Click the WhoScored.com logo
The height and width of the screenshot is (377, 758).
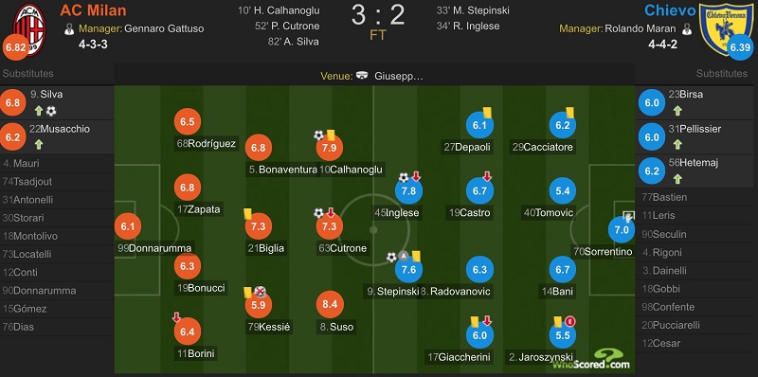coord(591,360)
